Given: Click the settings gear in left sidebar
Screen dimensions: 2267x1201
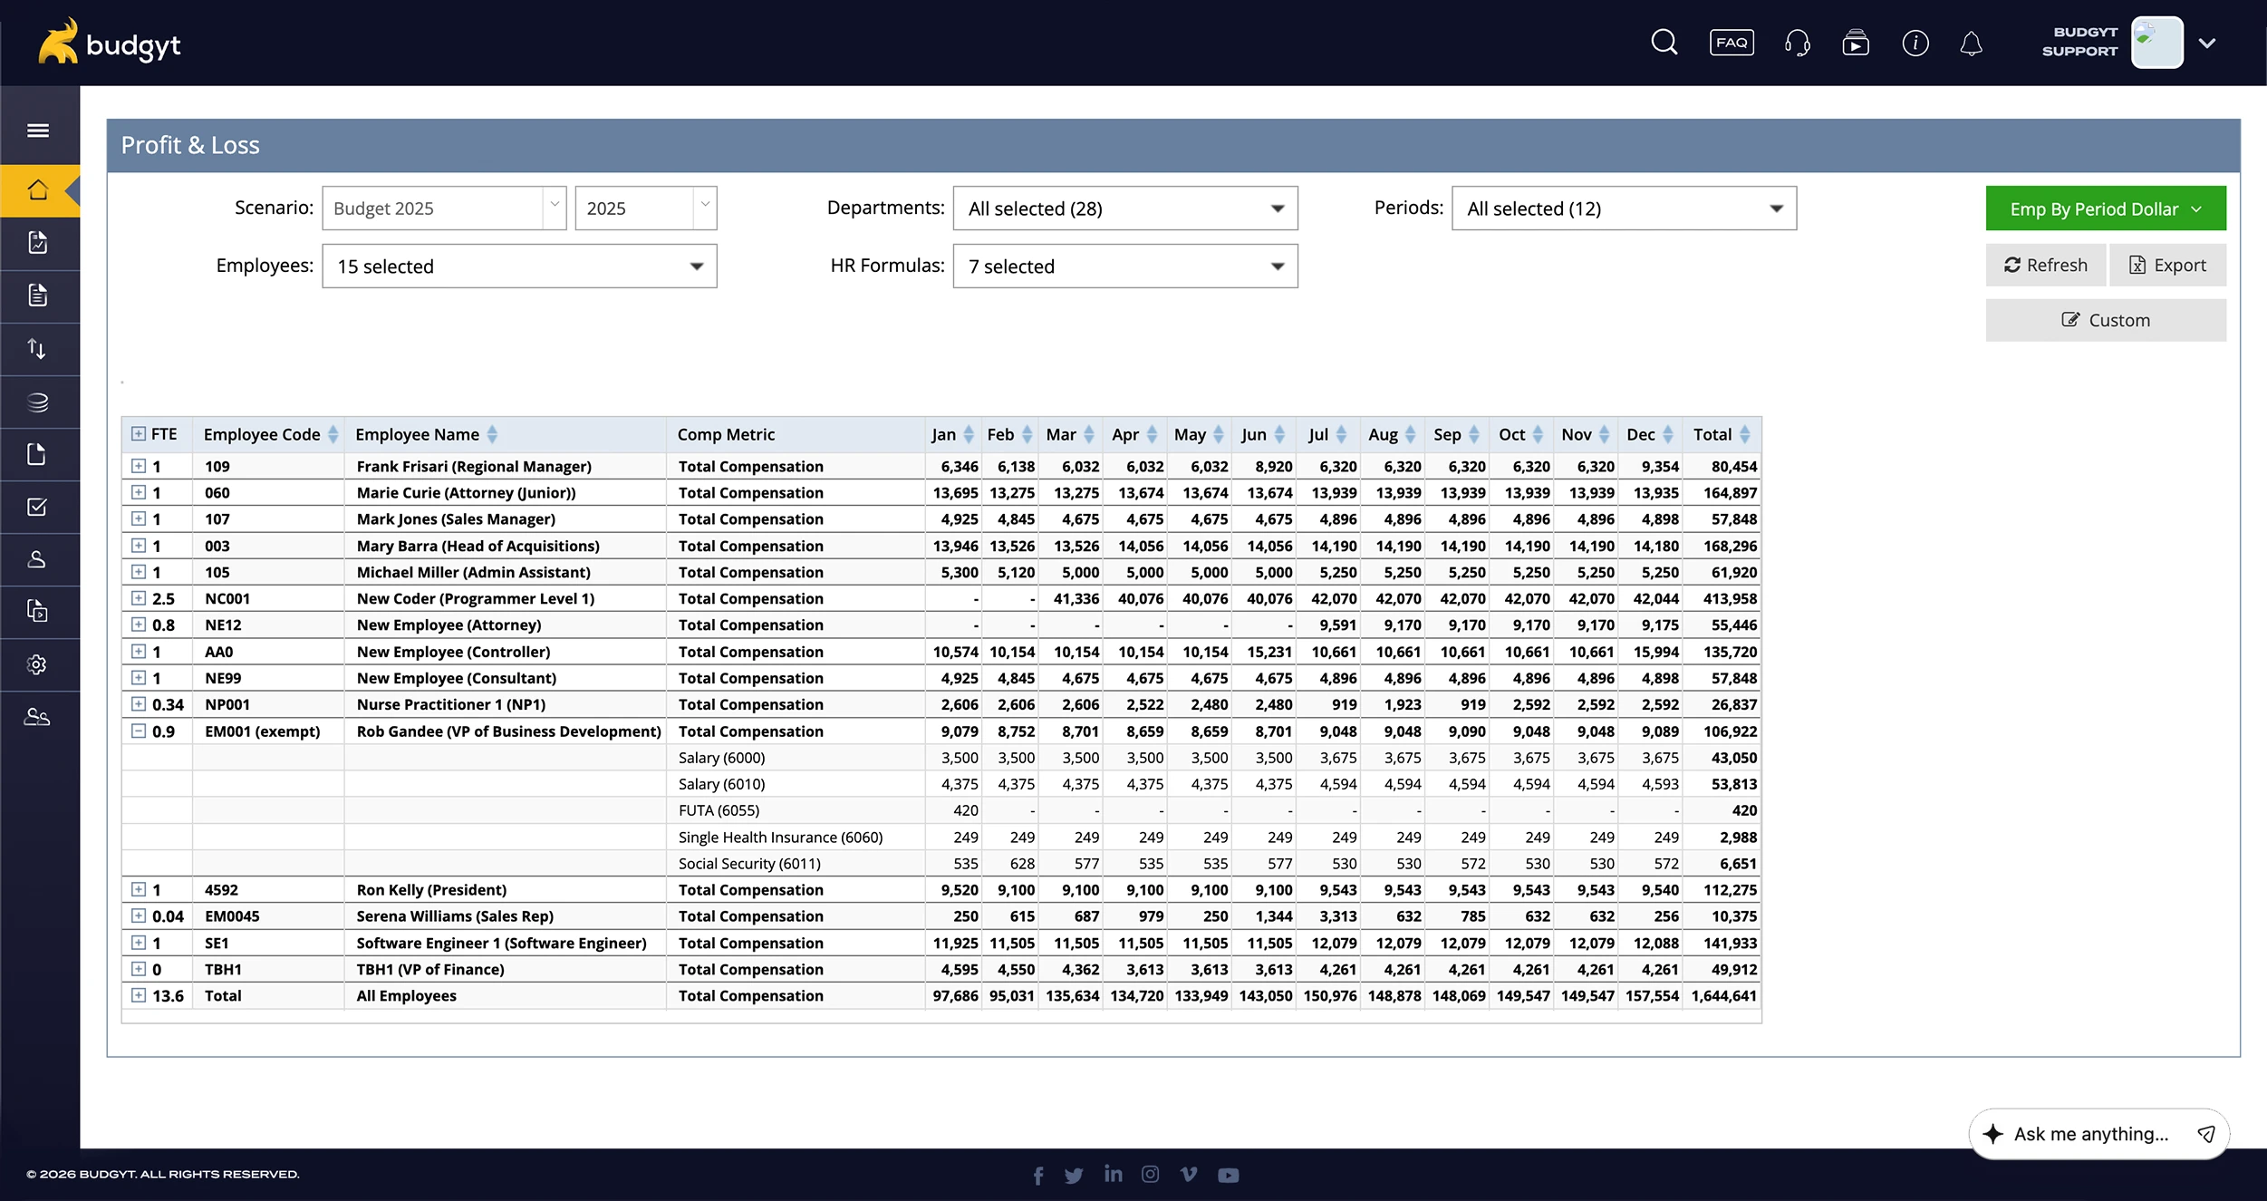Looking at the screenshot, I should click(x=37, y=664).
